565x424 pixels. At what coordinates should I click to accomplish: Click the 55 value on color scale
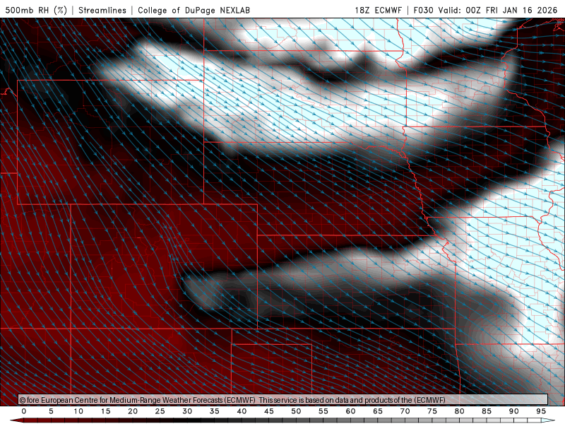pos(323,411)
